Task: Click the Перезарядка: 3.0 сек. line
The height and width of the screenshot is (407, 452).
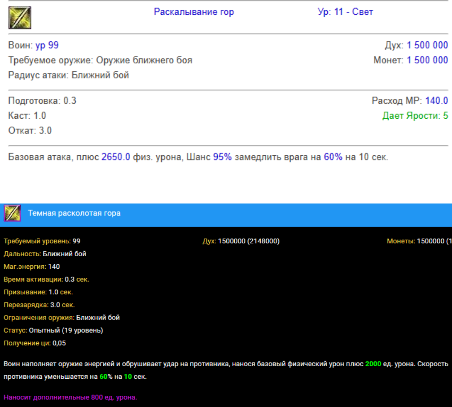Action: [39, 305]
